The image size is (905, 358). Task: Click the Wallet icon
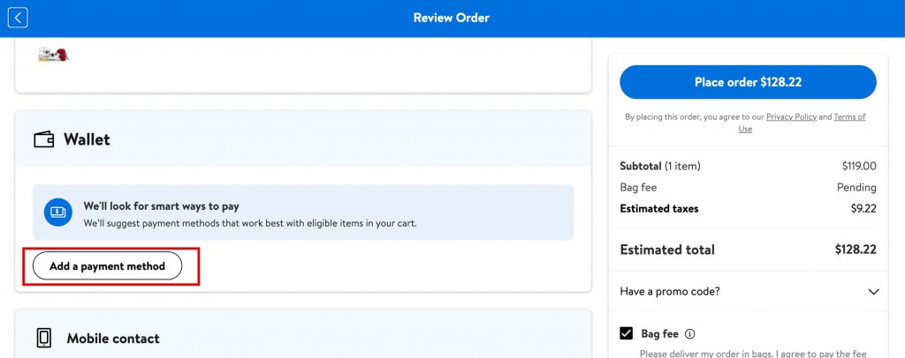click(x=43, y=139)
